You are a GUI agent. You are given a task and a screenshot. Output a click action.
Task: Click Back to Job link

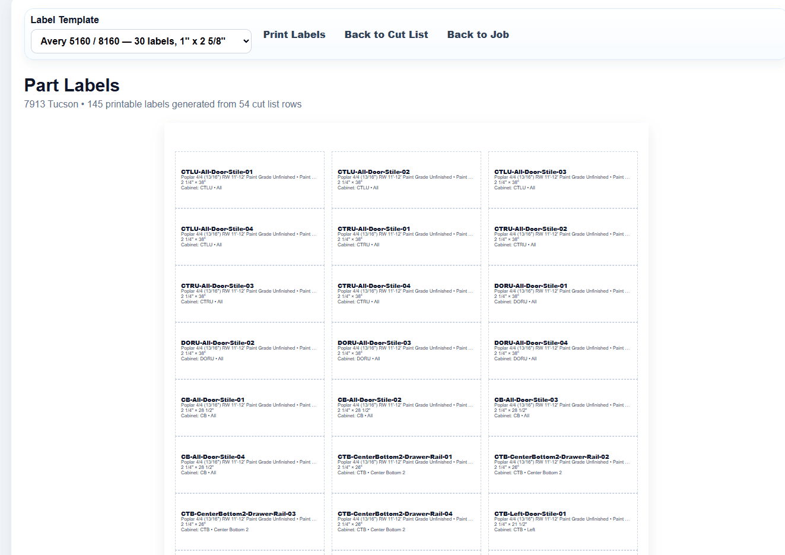(x=478, y=34)
